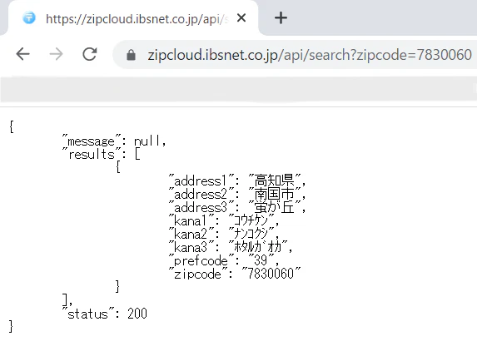The image size is (477, 356).
Task: Close the zipcloud tab
Action: pyautogui.click(x=241, y=18)
